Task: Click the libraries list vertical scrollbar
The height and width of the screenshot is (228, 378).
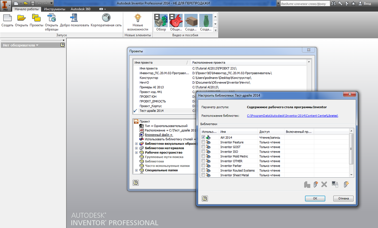Action: coord(351,153)
